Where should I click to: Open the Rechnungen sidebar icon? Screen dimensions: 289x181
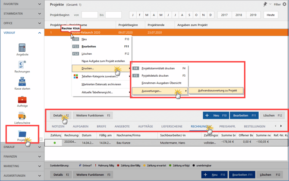(x=22, y=66)
